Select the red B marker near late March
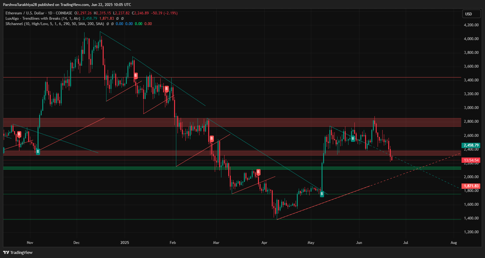This screenshot has height=258, width=485. tap(258, 172)
